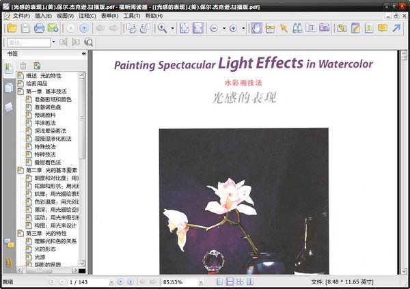Click the zoom out minus icon

[x=214, y=28]
